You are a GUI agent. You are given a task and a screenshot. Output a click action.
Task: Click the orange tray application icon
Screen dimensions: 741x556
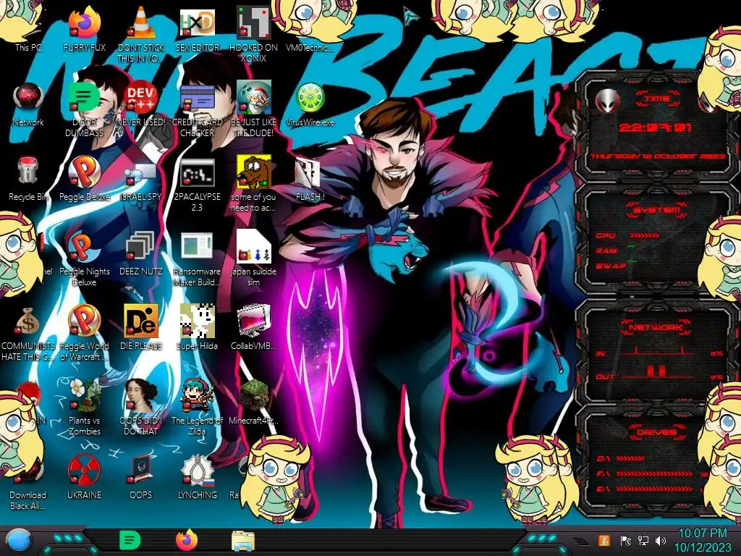604,540
